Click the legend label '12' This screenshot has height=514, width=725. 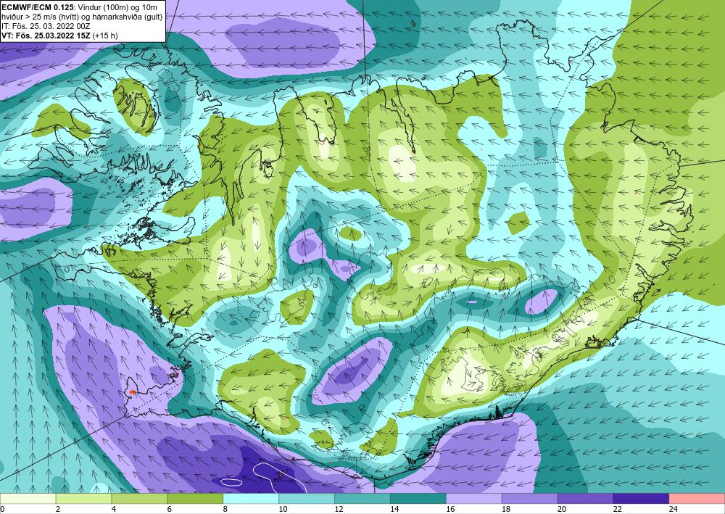[339, 509]
